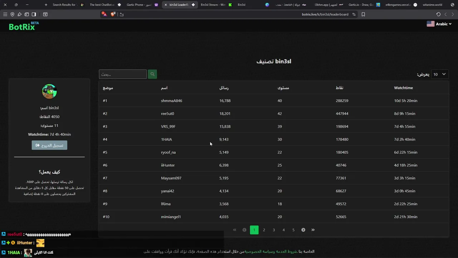Image resolution: width=458 pixels, height=258 pixels.
Task: Click the Leo AI sparkle toolbar icon
Action: 19,14
